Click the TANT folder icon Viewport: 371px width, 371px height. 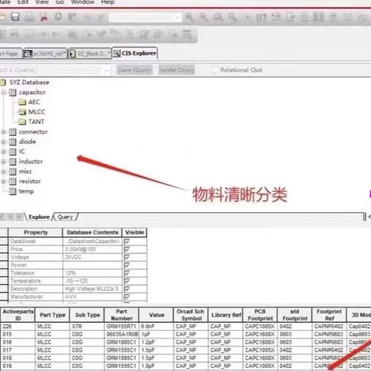click(22, 122)
